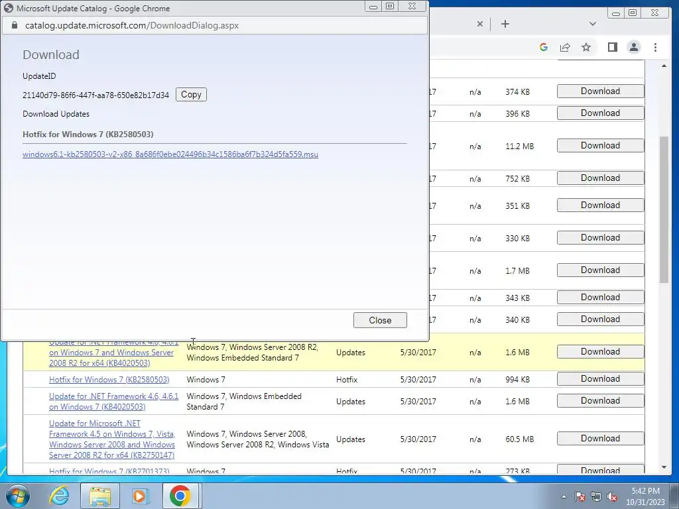Screen dimensions: 679x509
Task: Click the 994 KB size cell
Action: coord(517,380)
